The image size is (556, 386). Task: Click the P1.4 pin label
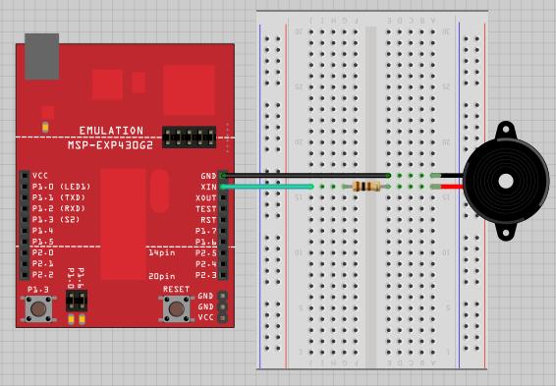pyautogui.click(x=42, y=231)
